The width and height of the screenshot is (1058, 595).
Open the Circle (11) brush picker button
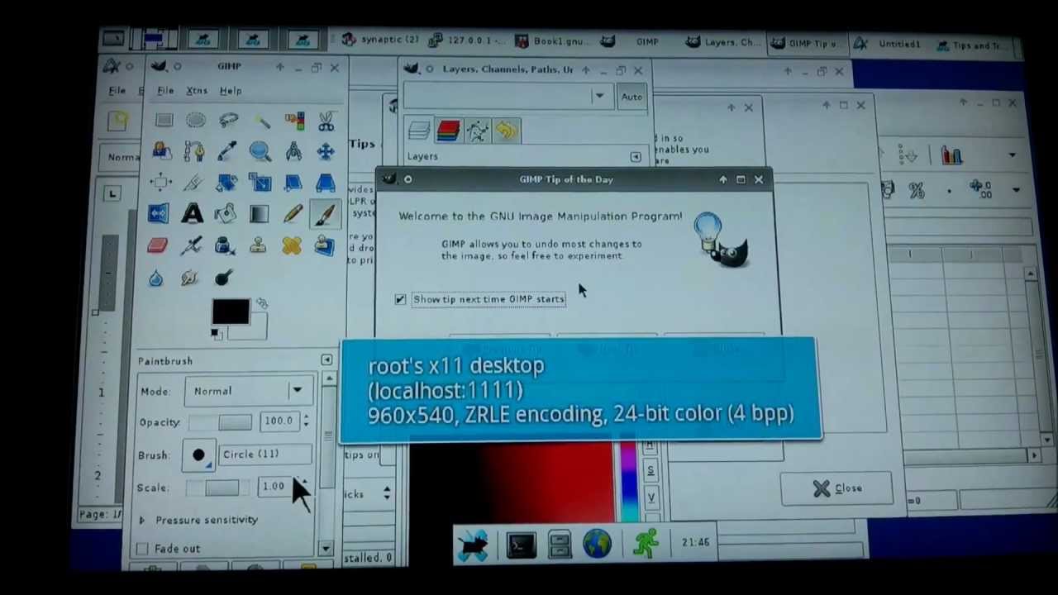pos(198,455)
